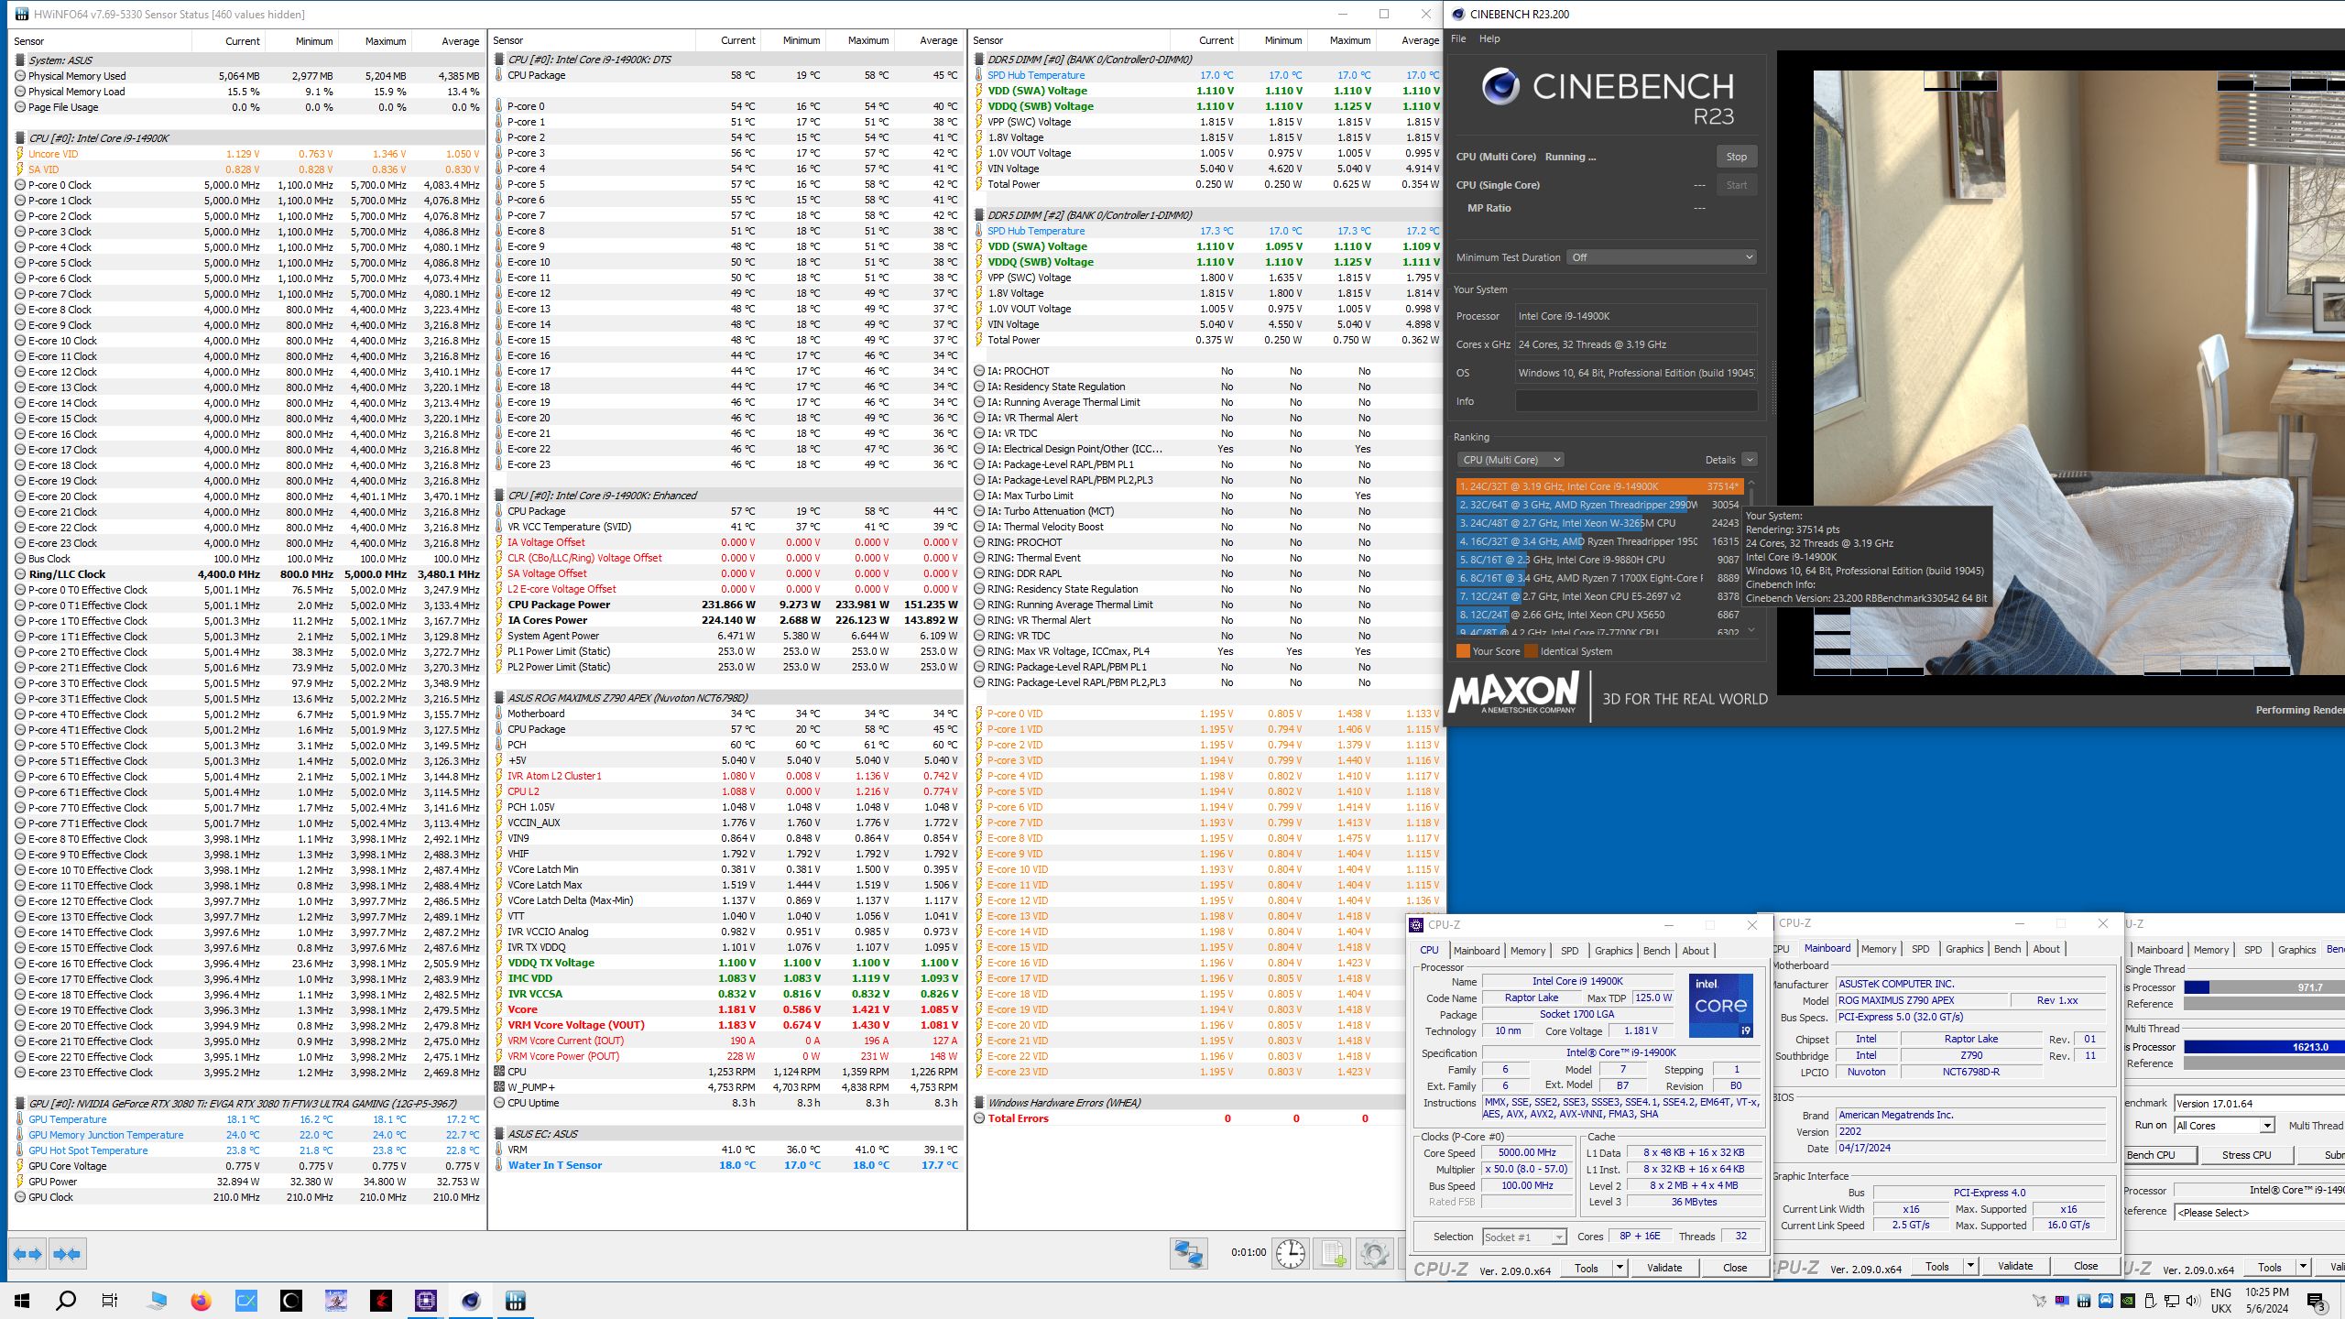
Task: Open taskbar Search magnifier
Action: click(x=66, y=1301)
